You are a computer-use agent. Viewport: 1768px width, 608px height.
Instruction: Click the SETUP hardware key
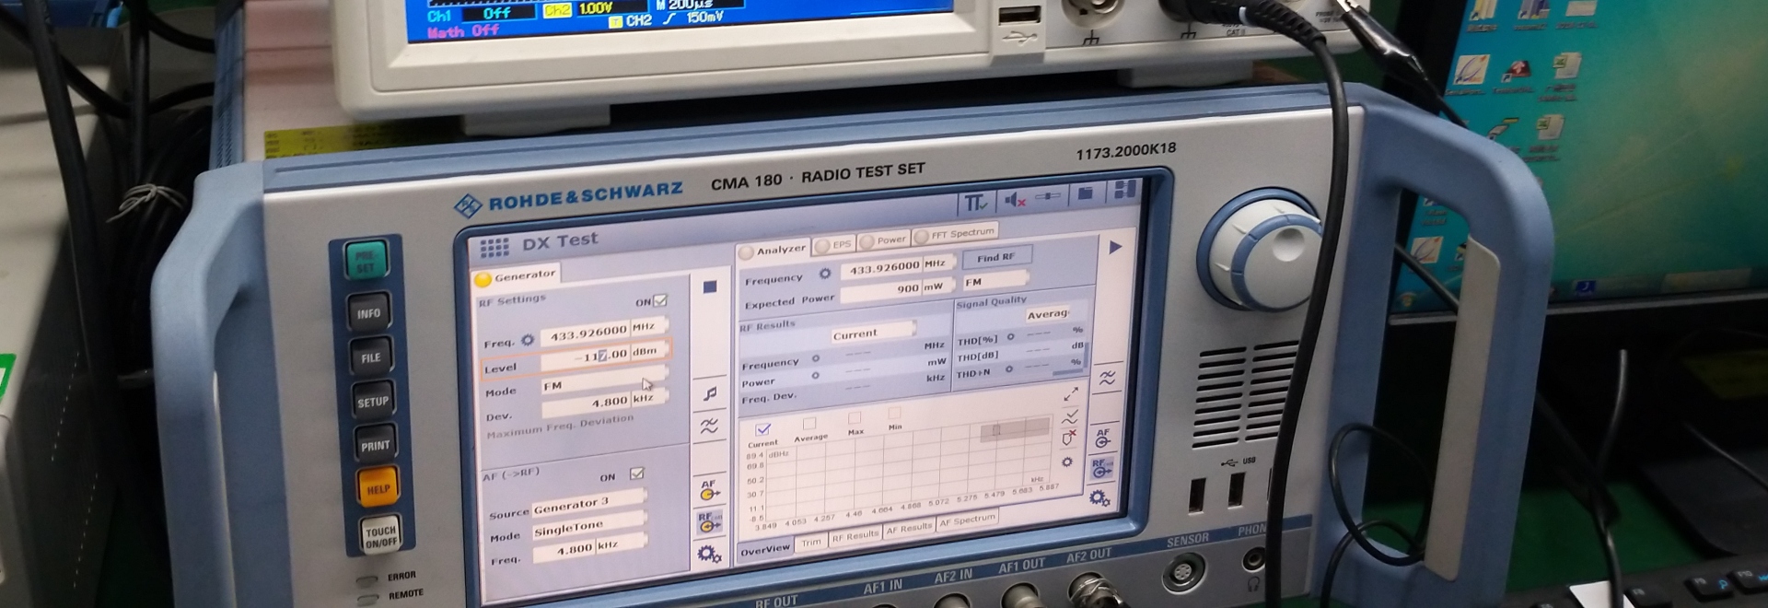pyautogui.click(x=373, y=401)
